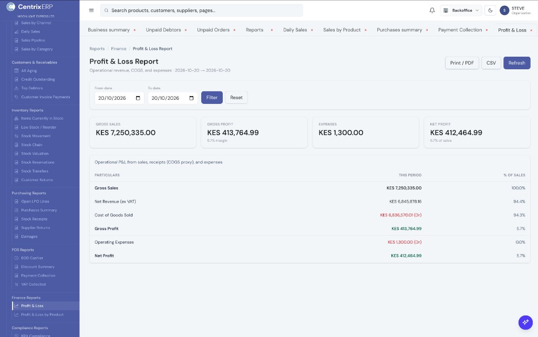Close the Purchases summary tab
Image resolution: width=538 pixels, height=337 pixels.
[x=427, y=30]
